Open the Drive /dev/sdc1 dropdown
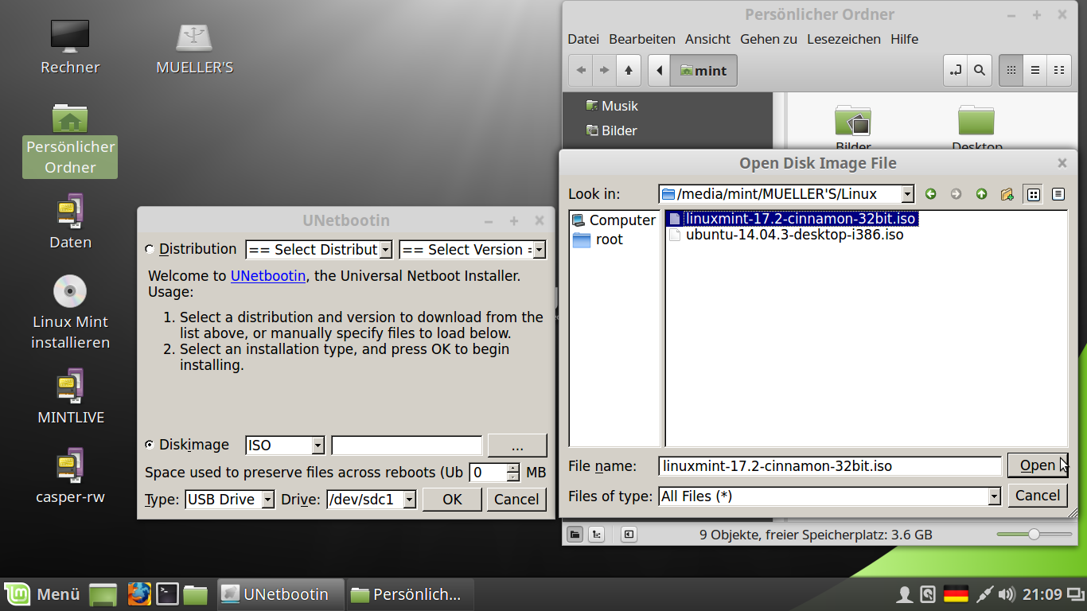1087x611 pixels. pos(409,500)
